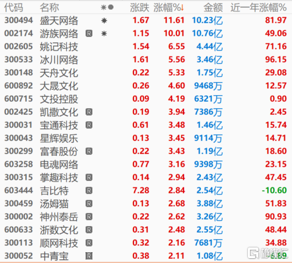
Task: Select the green -10.60 yearly change value
Action: (x=274, y=190)
